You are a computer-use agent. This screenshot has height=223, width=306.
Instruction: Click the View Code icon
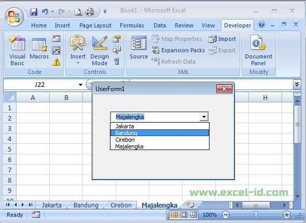click(117, 50)
